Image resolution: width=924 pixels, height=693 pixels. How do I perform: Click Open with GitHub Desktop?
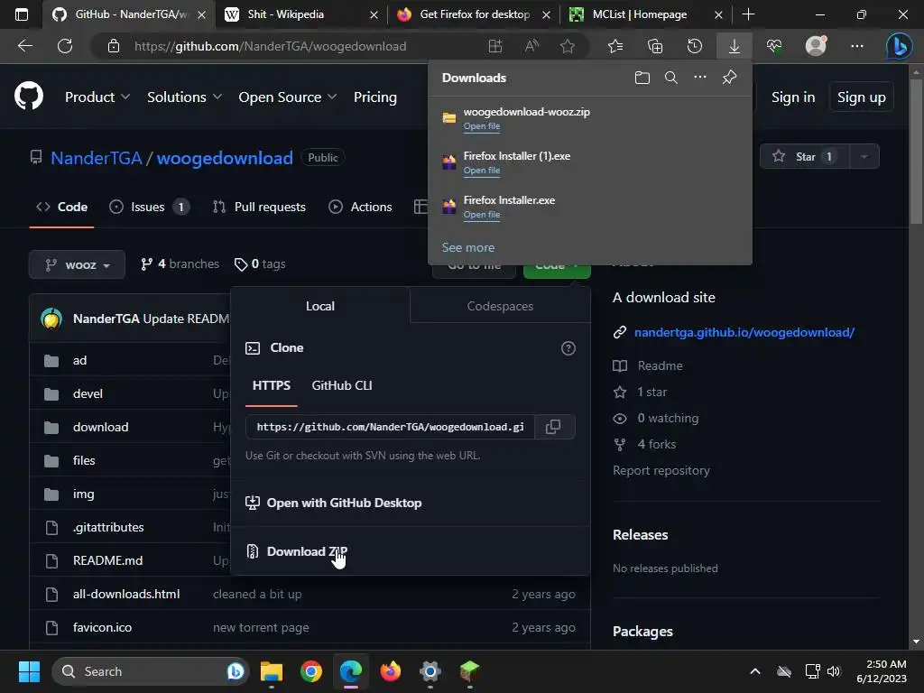coord(334,503)
